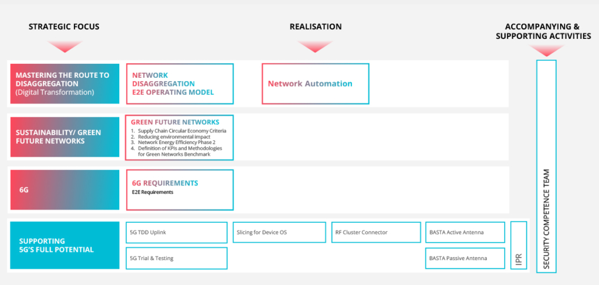Image resolution: width=599 pixels, height=285 pixels.
Task: Click the Accompanying & Supporting Activities heading
Action: (543, 31)
